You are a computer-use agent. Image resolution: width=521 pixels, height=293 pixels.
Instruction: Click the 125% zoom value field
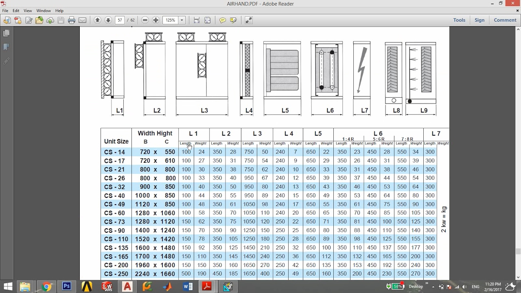point(171,20)
